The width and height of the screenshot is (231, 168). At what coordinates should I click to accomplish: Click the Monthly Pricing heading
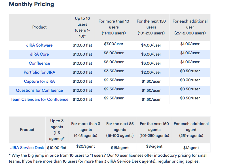(31, 5)
